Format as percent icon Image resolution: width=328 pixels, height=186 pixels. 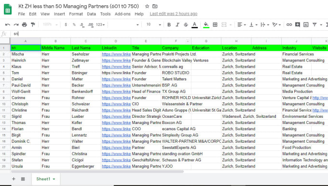click(x=74, y=25)
